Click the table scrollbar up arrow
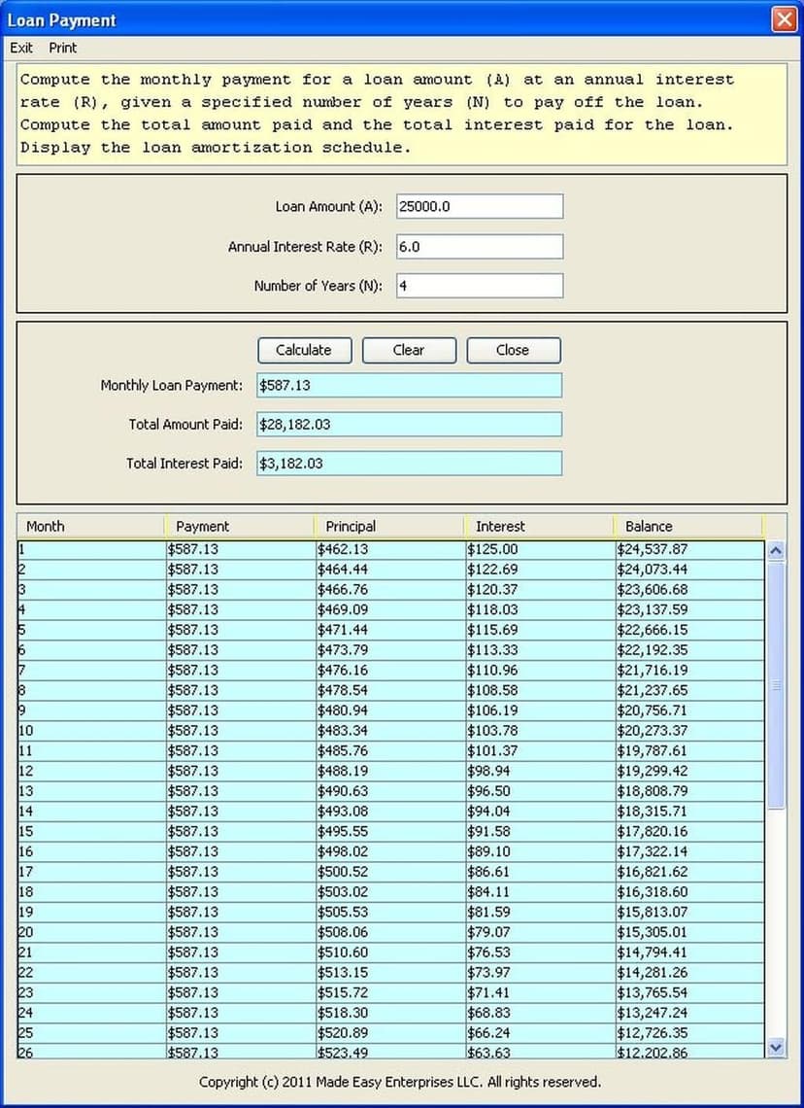804x1108 pixels. pos(776,550)
